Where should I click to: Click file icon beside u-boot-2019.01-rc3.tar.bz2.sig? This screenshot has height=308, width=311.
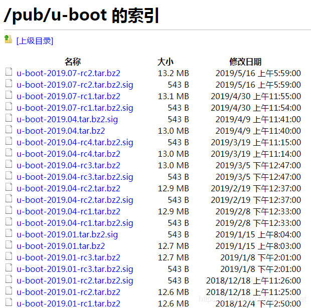click(x=9, y=267)
